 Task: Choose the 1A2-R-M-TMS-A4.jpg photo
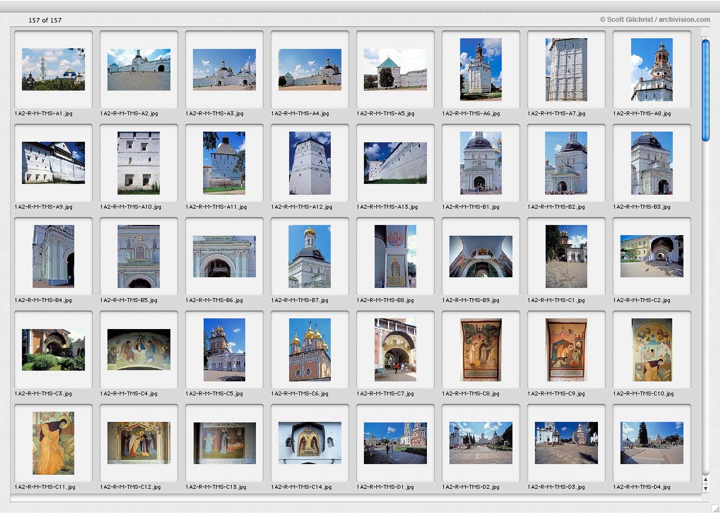(x=310, y=70)
